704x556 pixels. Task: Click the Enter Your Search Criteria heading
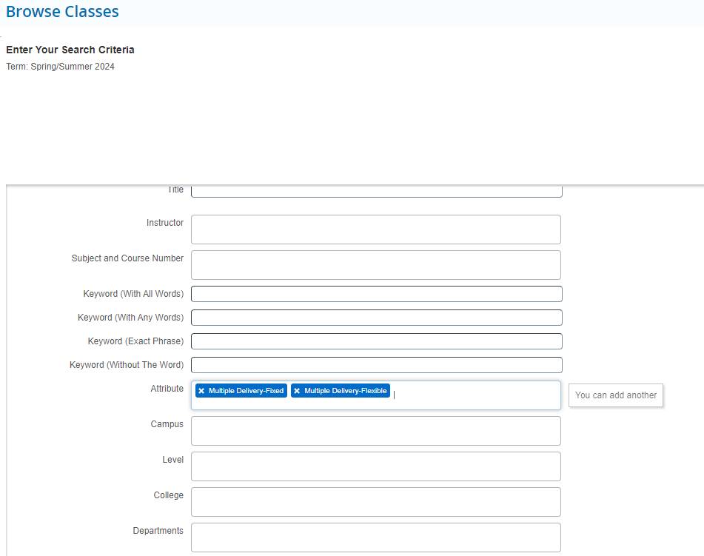(68, 49)
